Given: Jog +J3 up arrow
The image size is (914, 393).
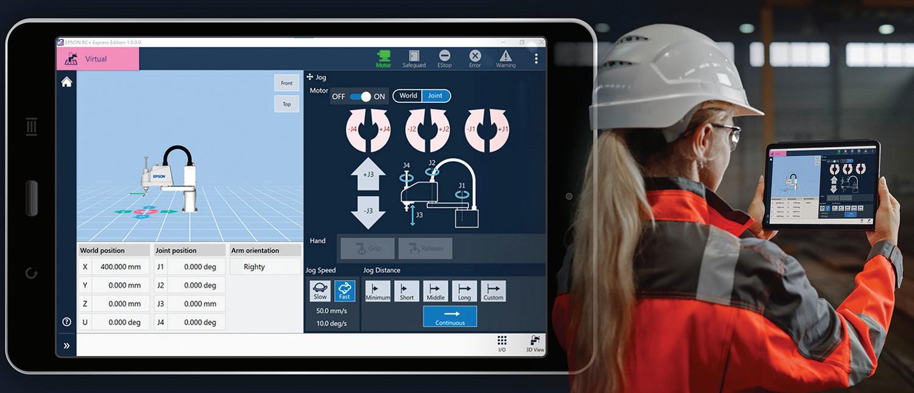Looking at the screenshot, I should coord(369,175).
